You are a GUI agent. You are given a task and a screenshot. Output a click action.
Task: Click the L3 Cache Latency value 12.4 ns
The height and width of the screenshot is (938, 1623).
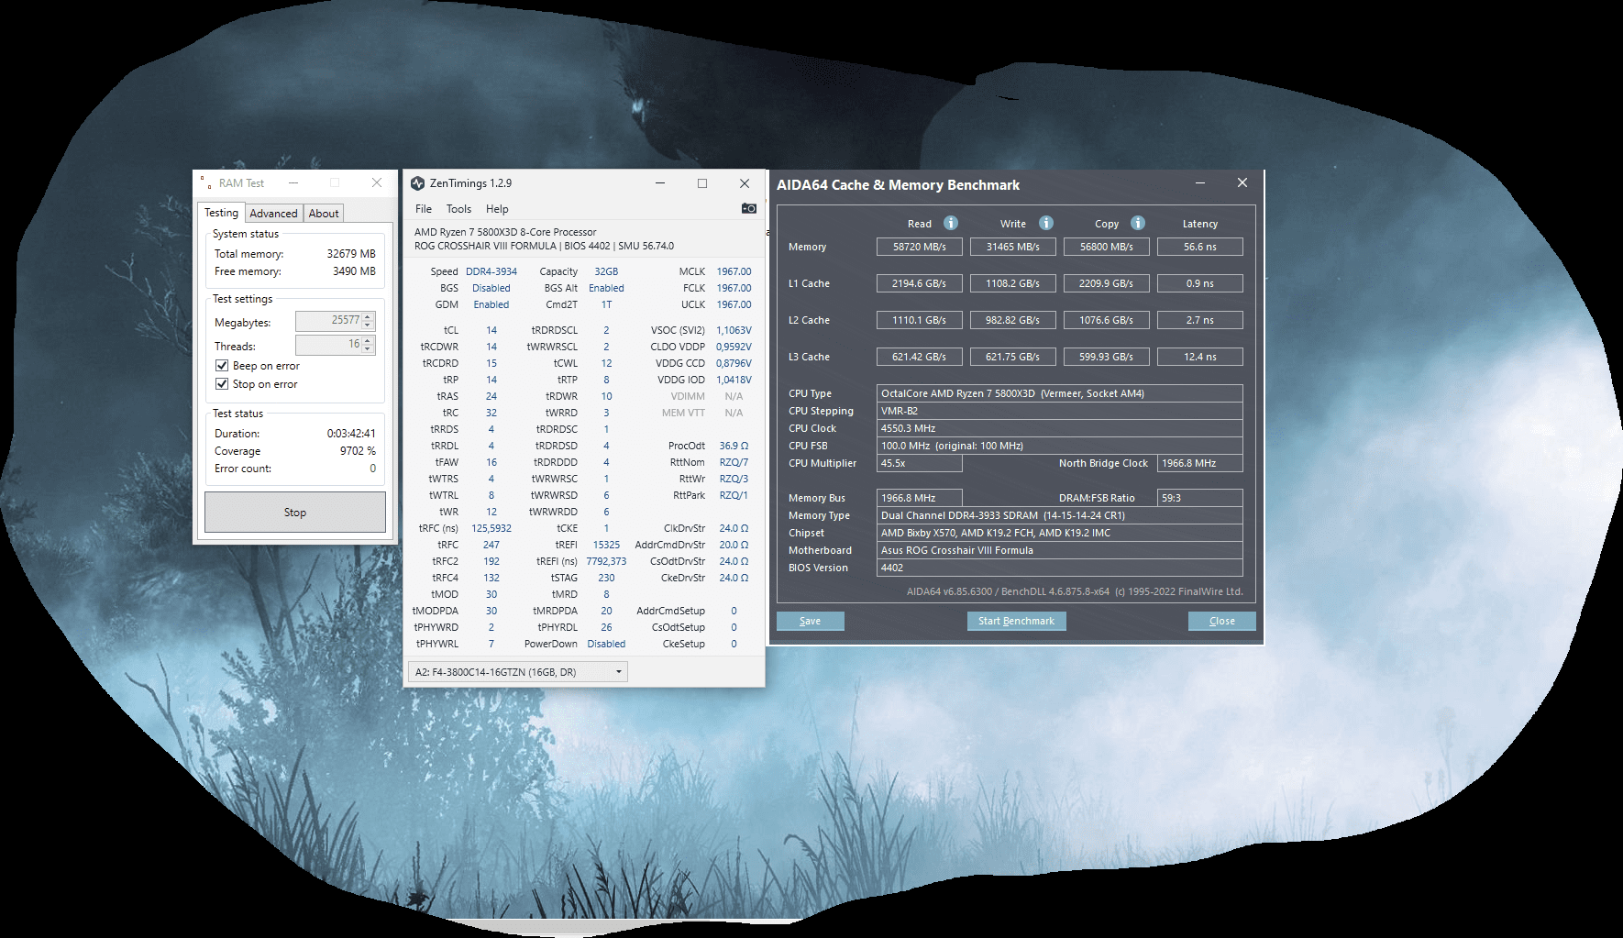pos(1200,357)
